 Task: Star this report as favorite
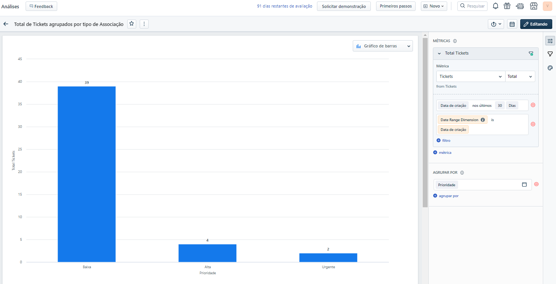click(x=131, y=24)
